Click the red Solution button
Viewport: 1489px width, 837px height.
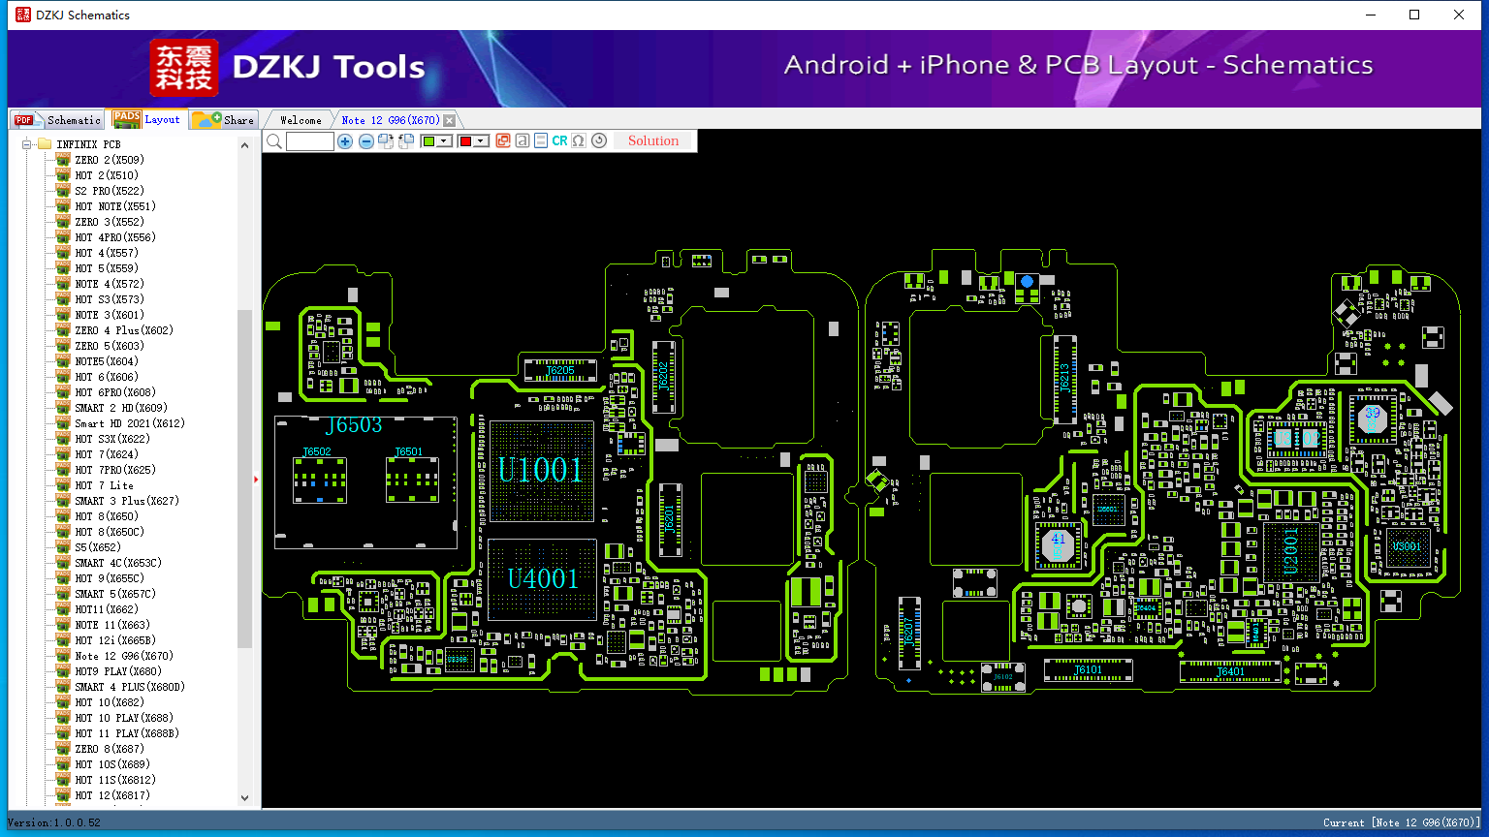tap(653, 141)
